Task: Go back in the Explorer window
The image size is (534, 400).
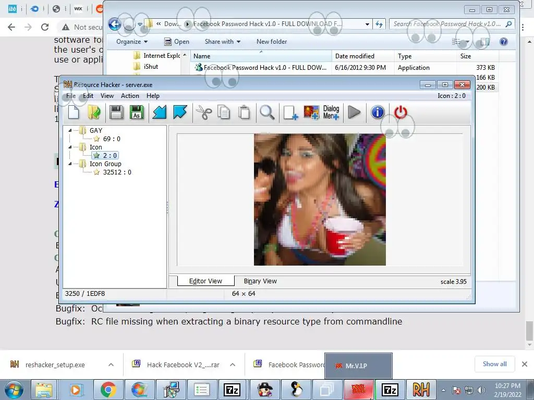Action: [115, 24]
